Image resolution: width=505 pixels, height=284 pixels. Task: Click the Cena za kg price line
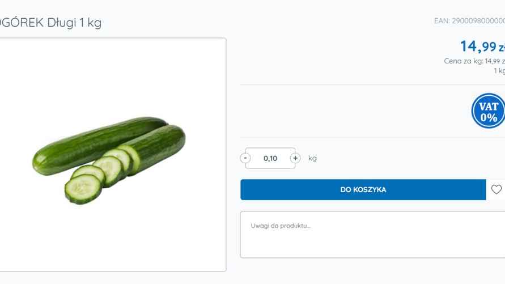click(474, 61)
